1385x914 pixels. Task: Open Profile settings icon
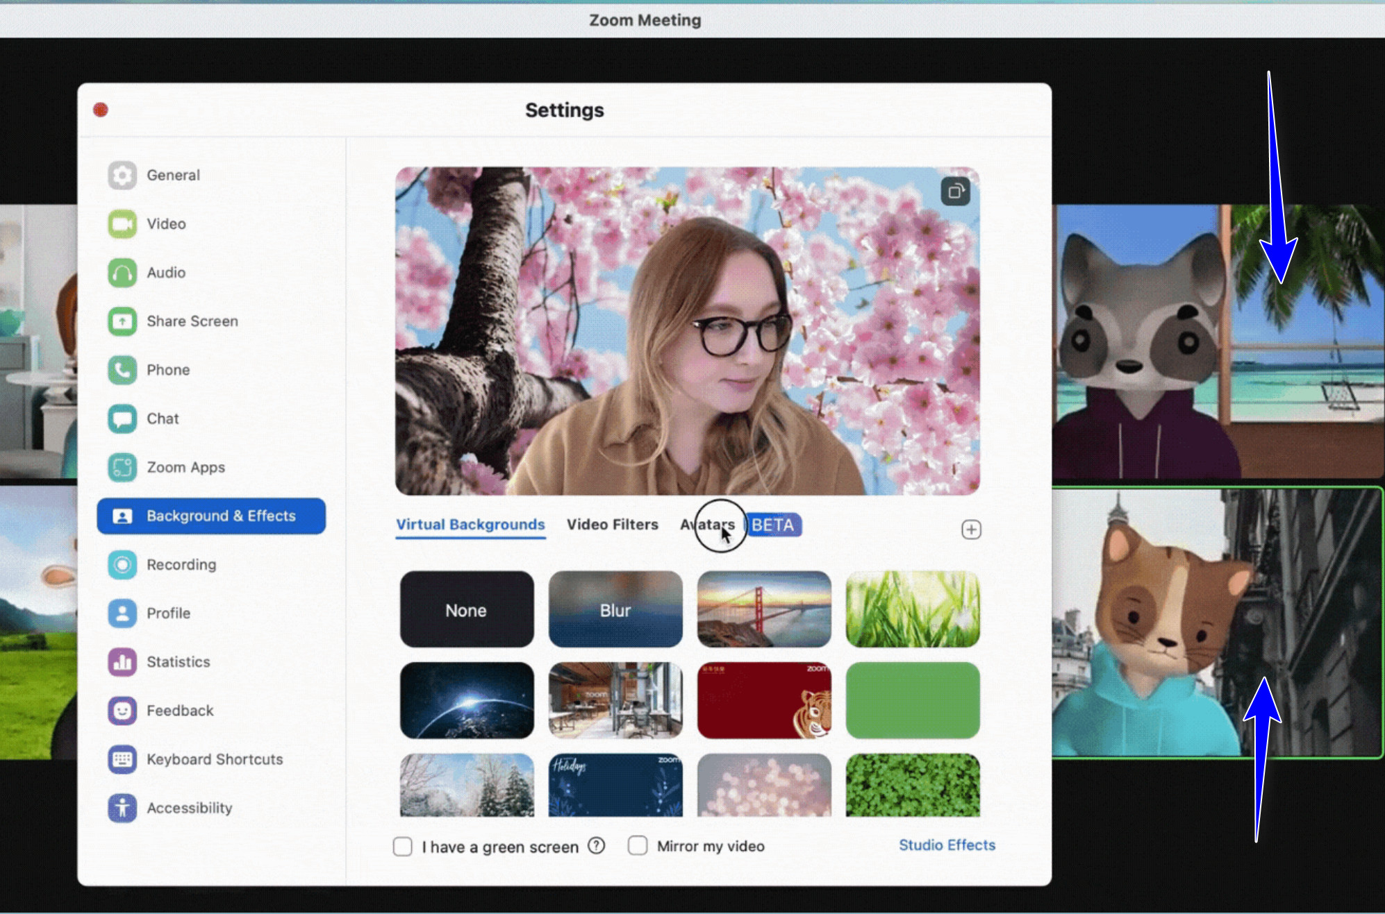(x=122, y=613)
